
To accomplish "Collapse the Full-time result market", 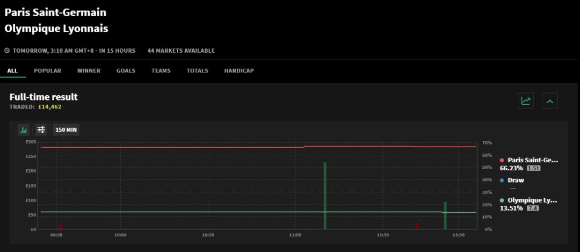I will click(x=550, y=100).
